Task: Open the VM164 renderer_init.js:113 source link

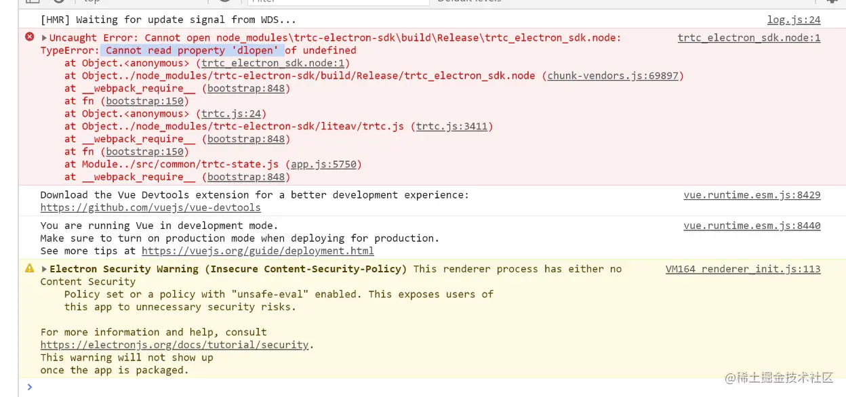Action: click(743, 269)
